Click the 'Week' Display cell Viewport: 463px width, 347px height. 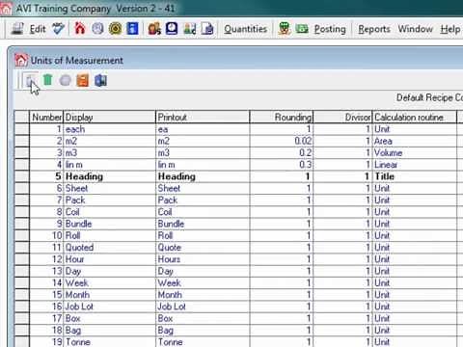[x=110, y=283]
